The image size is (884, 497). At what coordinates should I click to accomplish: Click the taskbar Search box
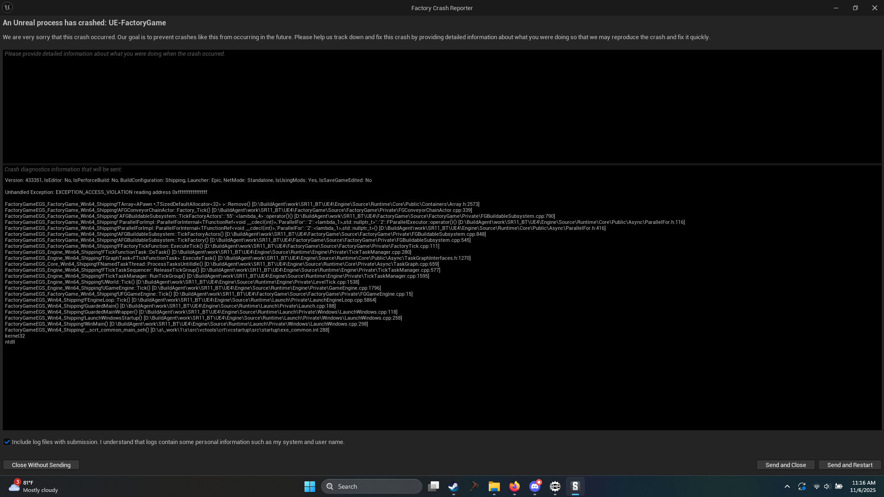click(x=371, y=486)
